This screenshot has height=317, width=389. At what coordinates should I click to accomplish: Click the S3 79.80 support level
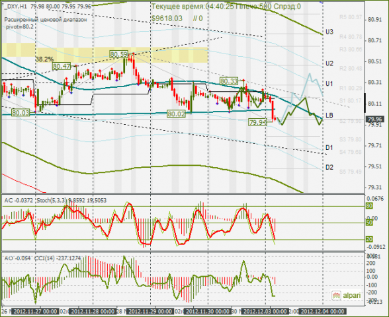click(x=351, y=139)
